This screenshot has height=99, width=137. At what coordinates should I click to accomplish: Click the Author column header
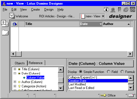116,24
